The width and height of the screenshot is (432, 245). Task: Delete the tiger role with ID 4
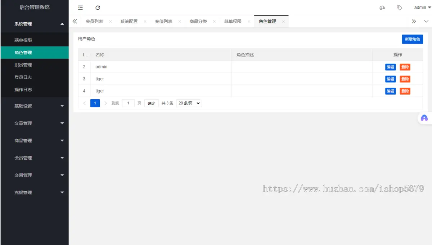pyautogui.click(x=405, y=91)
